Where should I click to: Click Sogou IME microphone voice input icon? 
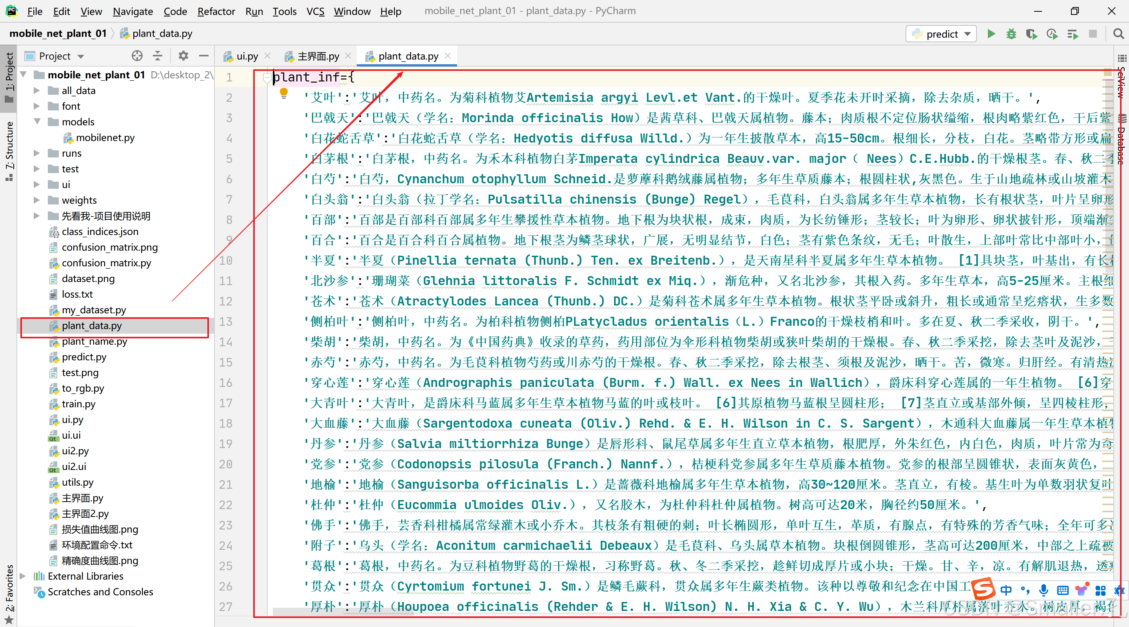pos(1044,590)
